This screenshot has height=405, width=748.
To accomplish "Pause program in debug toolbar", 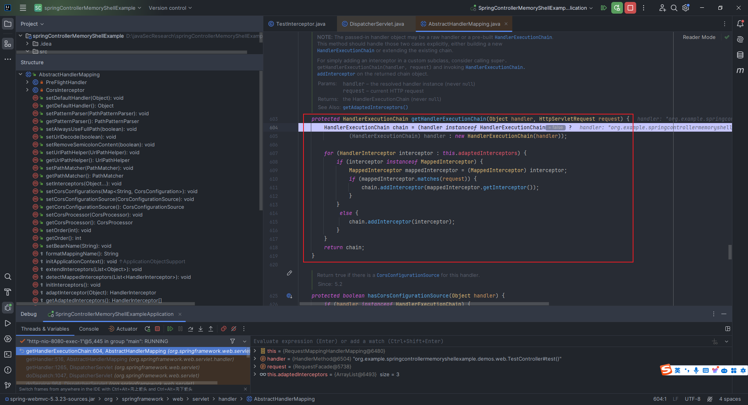I will click(180, 329).
